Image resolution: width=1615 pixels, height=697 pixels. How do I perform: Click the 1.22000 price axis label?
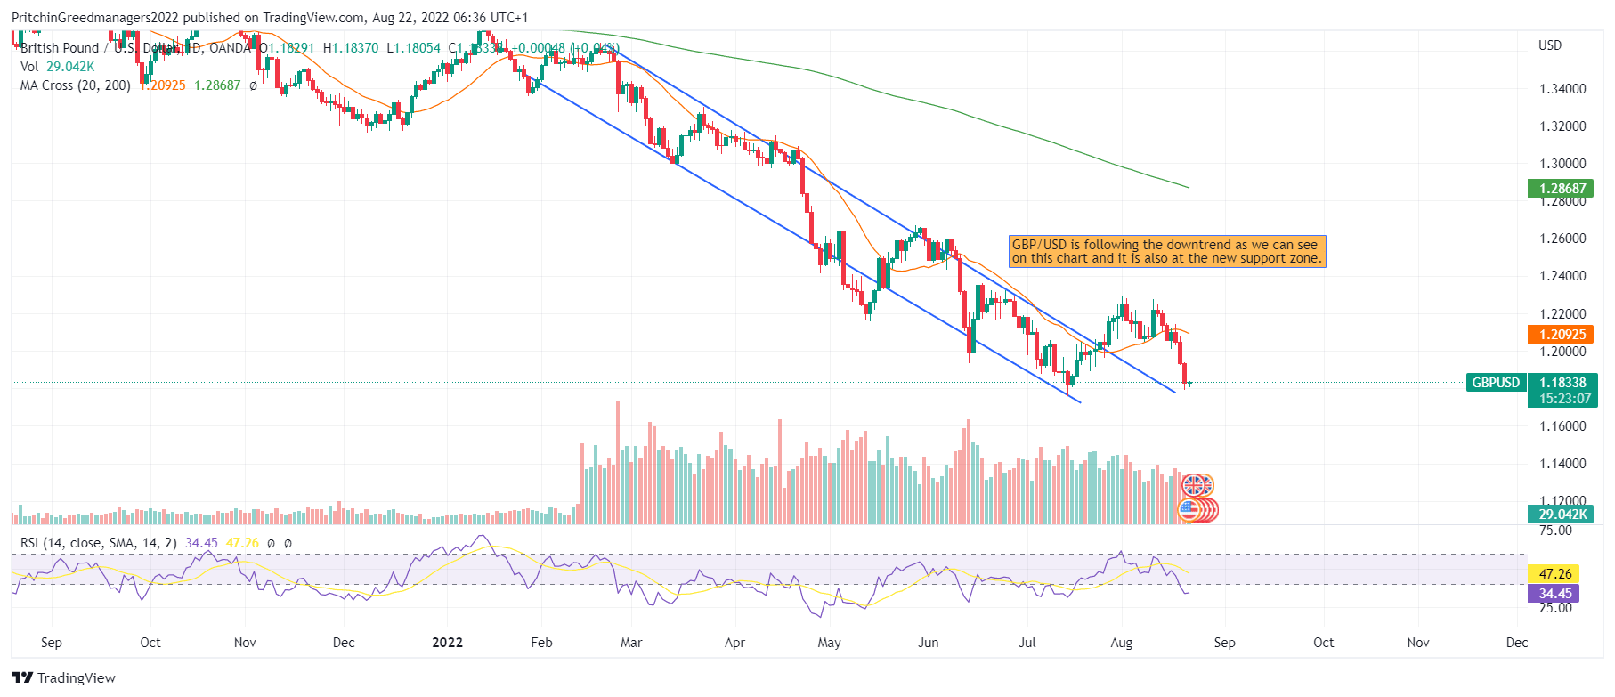[x=1562, y=314]
